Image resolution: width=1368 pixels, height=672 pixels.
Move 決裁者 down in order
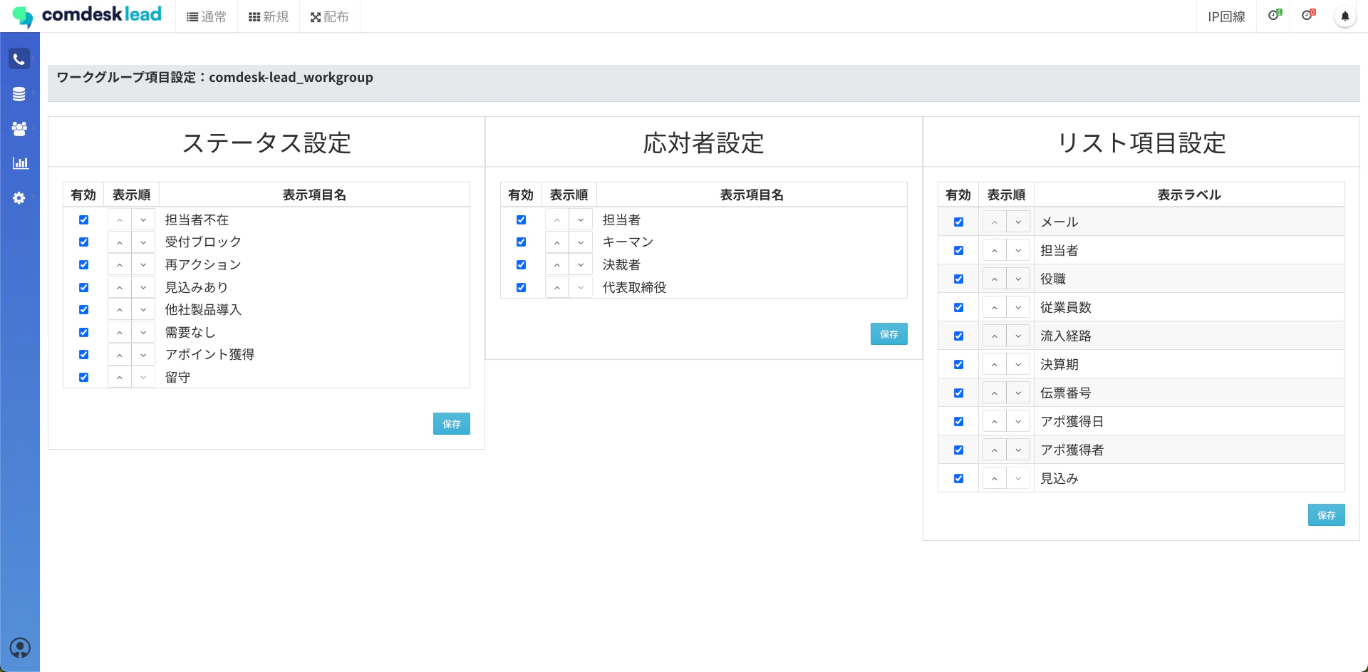click(581, 265)
